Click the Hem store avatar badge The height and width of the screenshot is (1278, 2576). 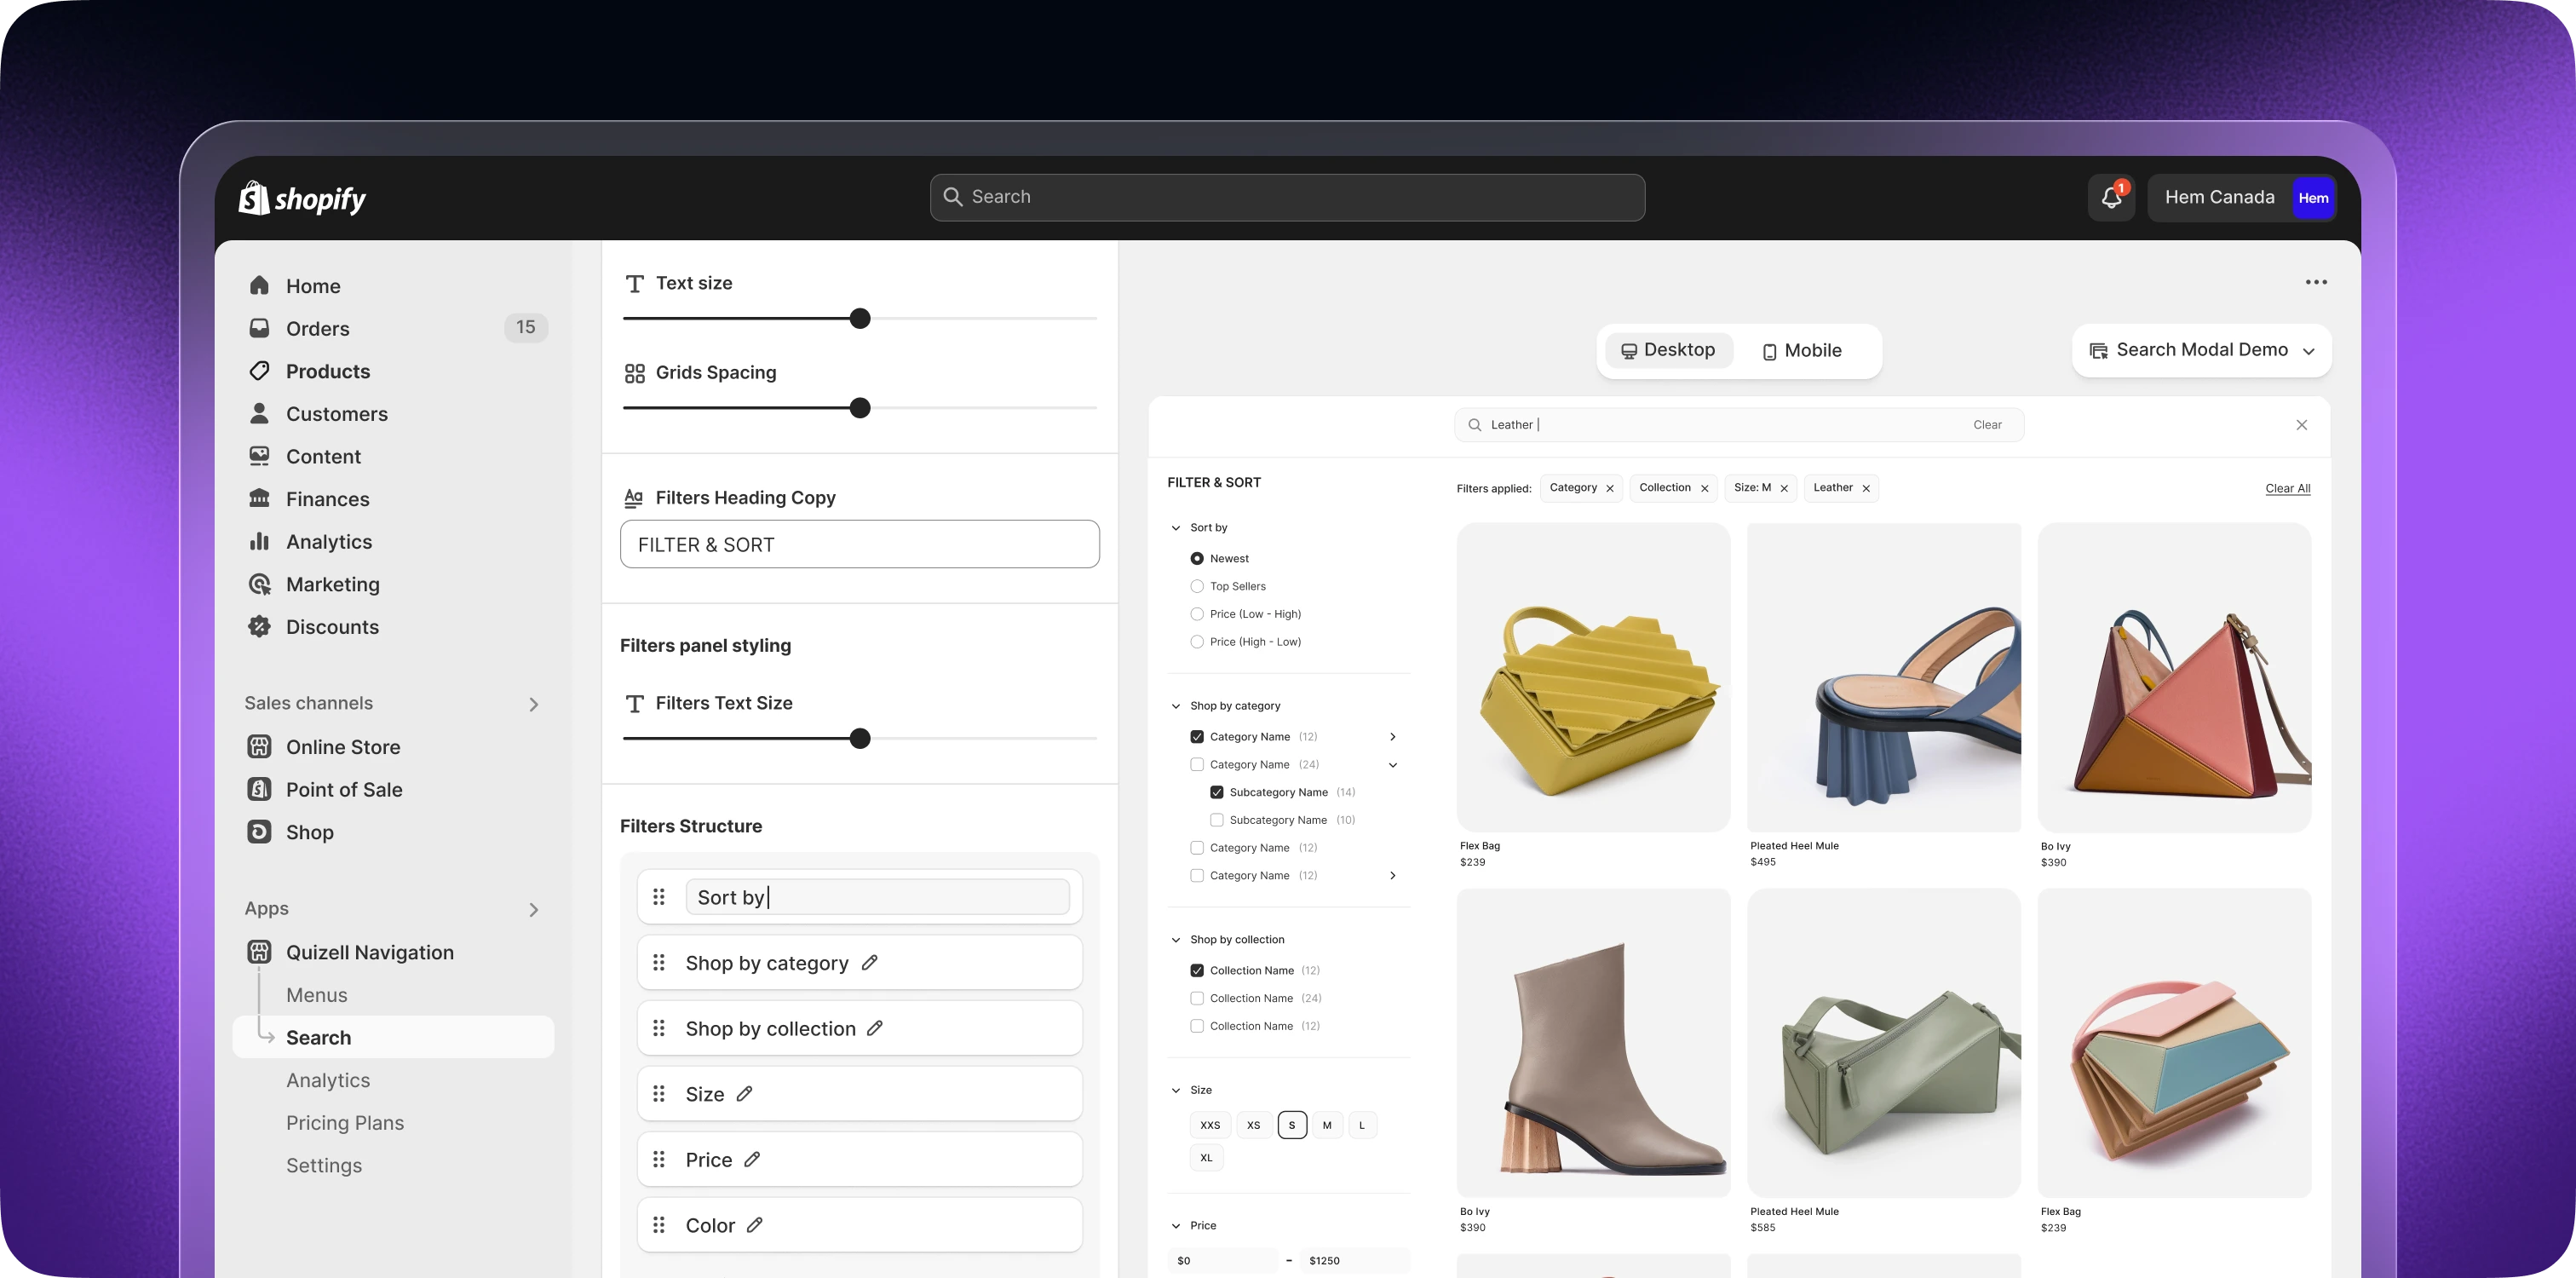pyautogui.click(x=2313, y=198)
